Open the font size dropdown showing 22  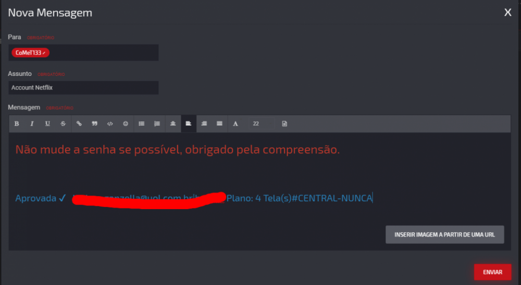point(262,124)
